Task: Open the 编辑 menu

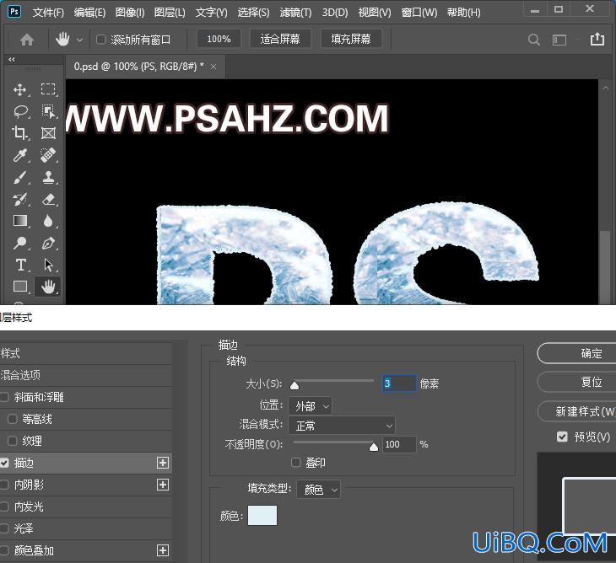Action: [x=89, y=13]
